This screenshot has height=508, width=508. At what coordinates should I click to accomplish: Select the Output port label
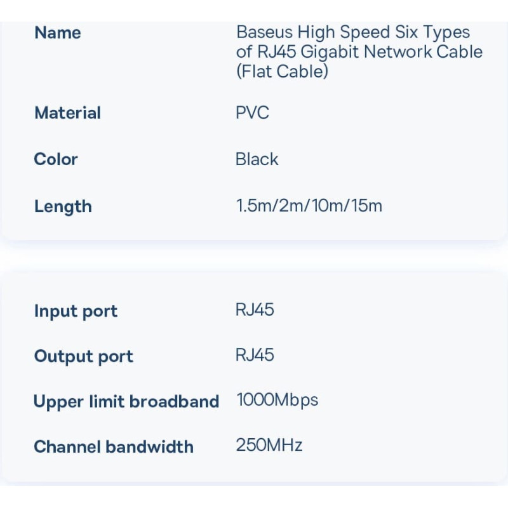pyautogui.click(x=83, y=356)
